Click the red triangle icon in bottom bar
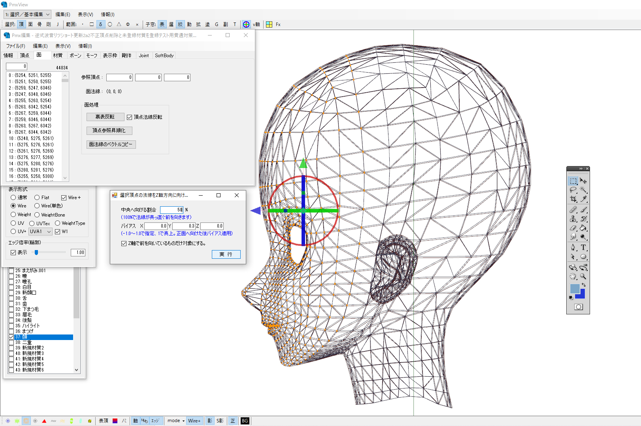Screen dimensions: 641x426 pyautogui.click(x=44, y=421)
